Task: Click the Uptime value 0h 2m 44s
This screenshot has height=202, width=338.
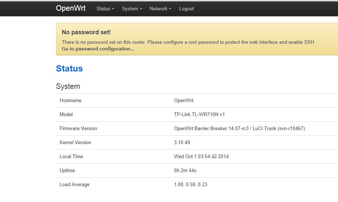Action: [x=186, y=171]
